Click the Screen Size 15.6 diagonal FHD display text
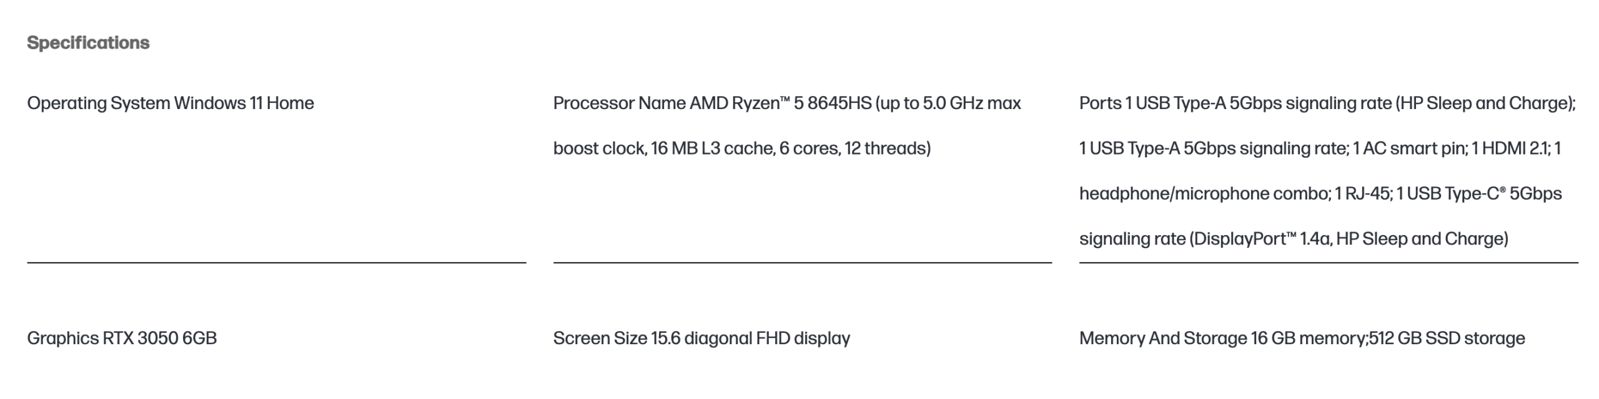 [701, 338]
